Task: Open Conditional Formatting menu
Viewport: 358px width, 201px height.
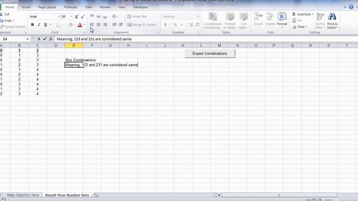Action: tap(213, 21)
